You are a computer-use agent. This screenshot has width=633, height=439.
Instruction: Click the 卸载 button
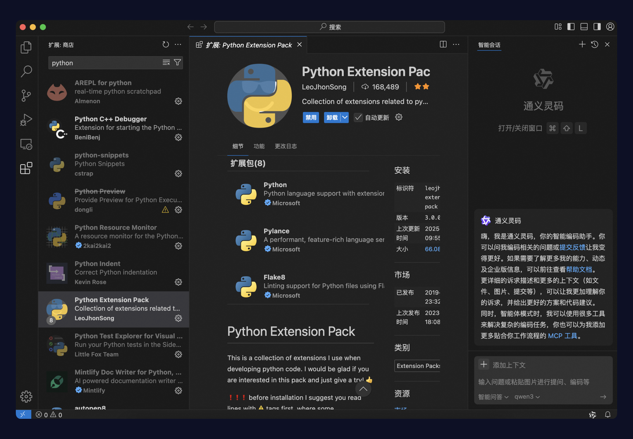[x=332, y=117]
